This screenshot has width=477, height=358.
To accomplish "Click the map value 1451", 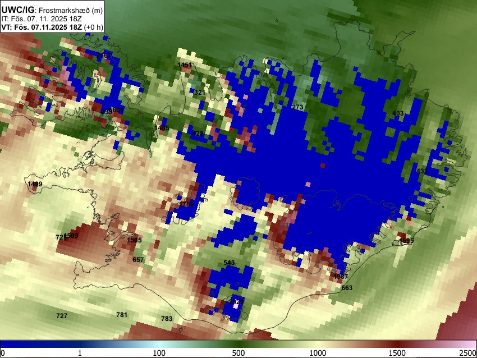I will click(x=185, y=65).
